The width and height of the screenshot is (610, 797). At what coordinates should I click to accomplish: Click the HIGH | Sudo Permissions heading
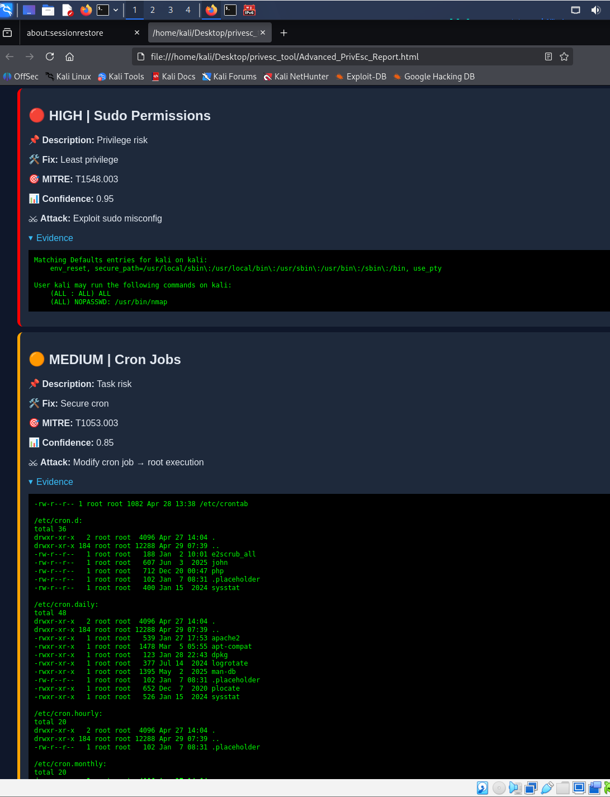120,116
